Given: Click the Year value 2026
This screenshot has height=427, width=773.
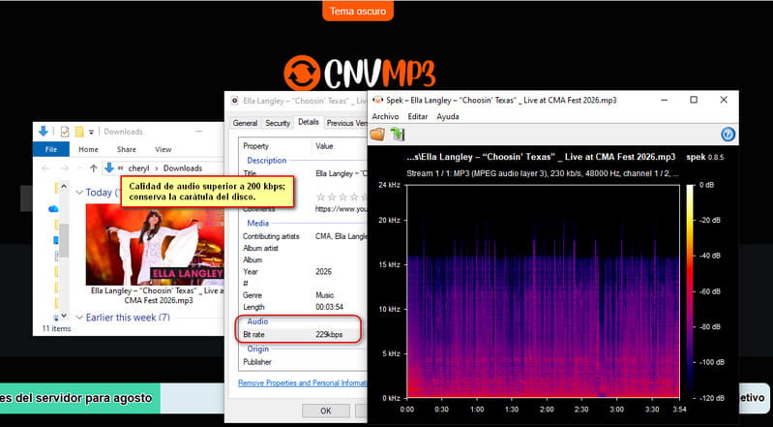Looking at the screenshot, I should [x=323, y=271].
